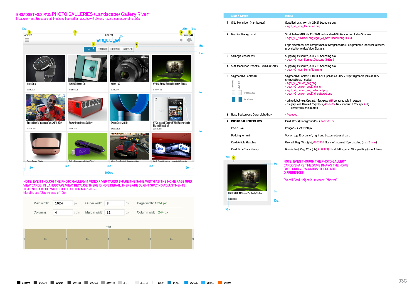
Task: Open NVIDIA 800M Series Publicity Slides in the gallery grid
Action: pyautogui.click(x=172, y=73)
